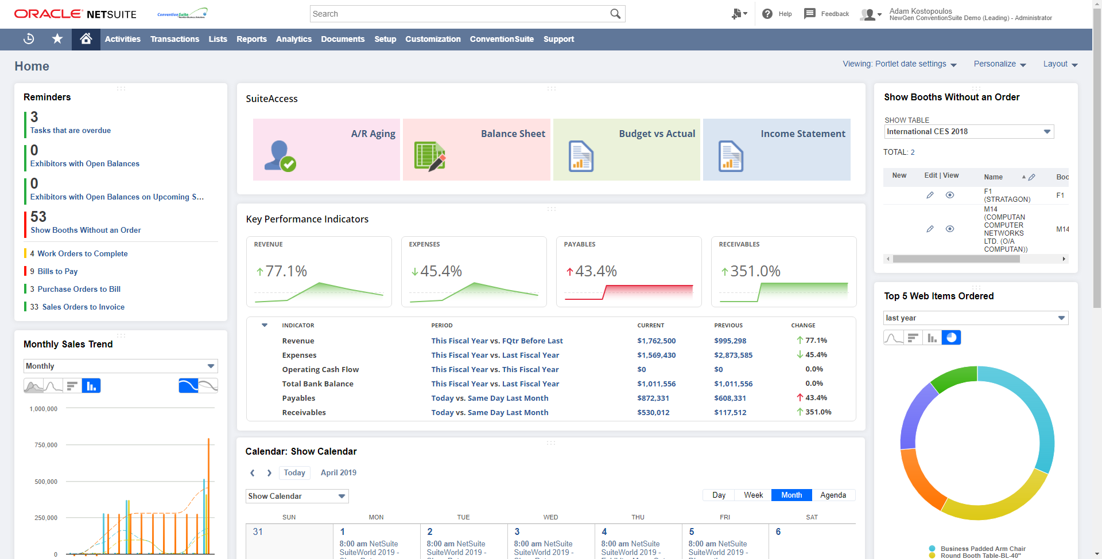Open the last year period dropdown
Image resolution: width=1102 pixels, height=559 pixels.
point(976,318)
